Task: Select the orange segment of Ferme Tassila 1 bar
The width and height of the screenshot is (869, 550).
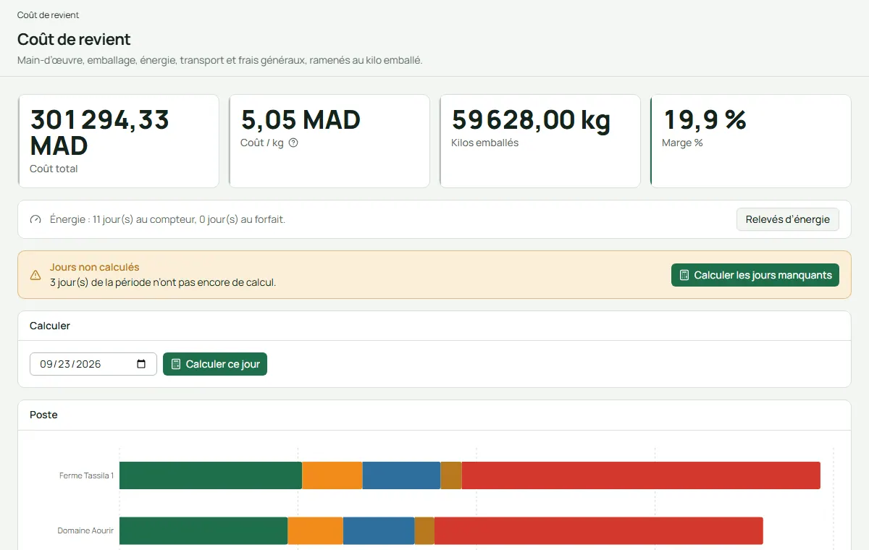Action: 332,475
